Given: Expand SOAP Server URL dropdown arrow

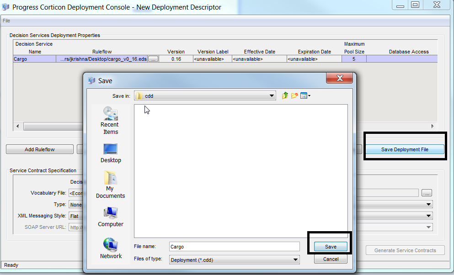Looking at the screenshot, I should coord(428,227).
